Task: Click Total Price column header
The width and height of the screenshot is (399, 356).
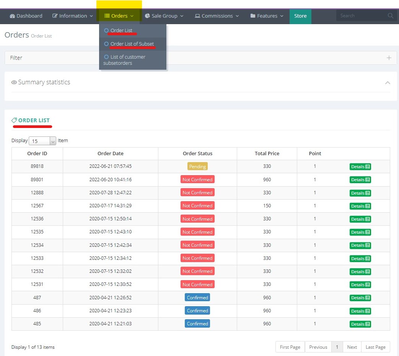Action: click(x=267, y=153)
